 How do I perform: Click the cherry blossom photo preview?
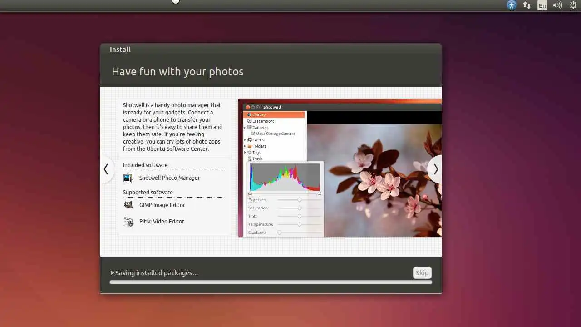click(383, 180)
